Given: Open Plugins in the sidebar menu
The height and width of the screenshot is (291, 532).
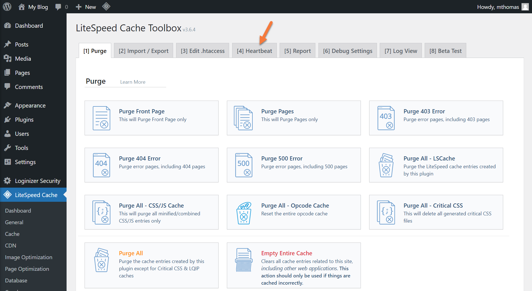Looking at the screenshot, I should [24, 120].
